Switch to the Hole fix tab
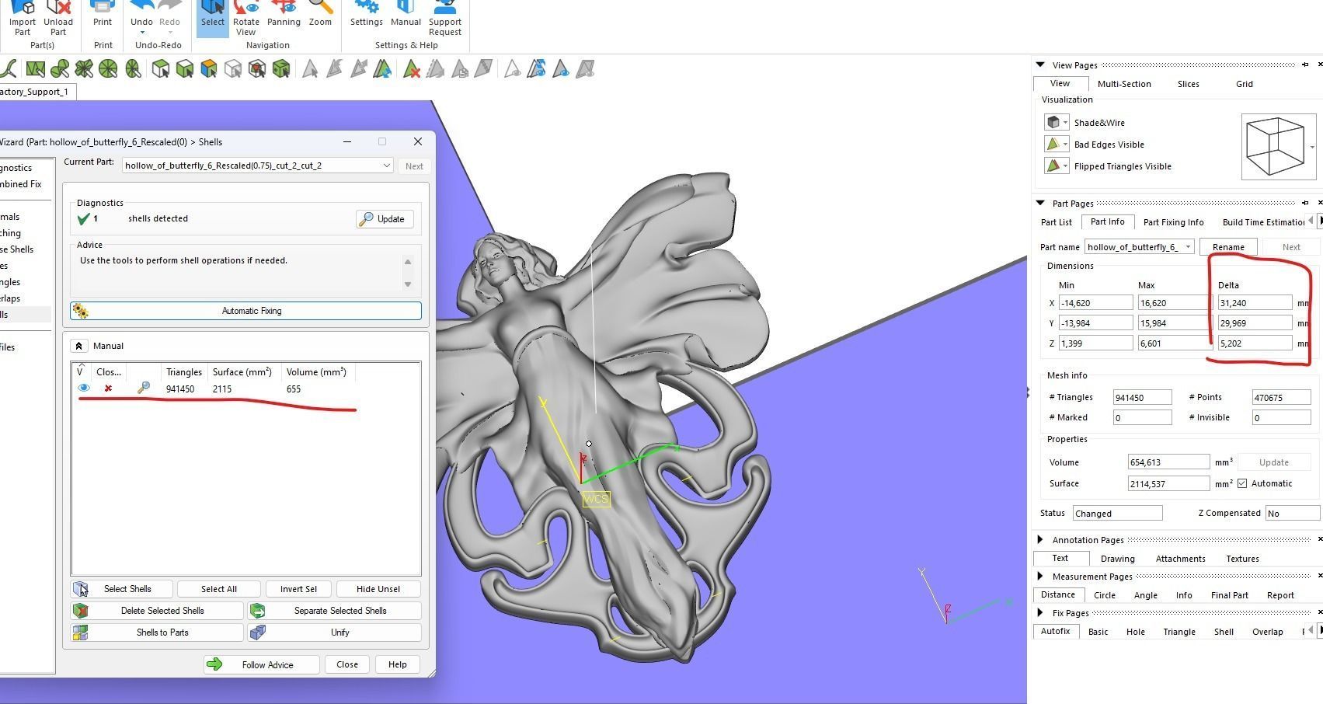Image resolution: width=1323 pixels, height=704 pixels. pos(1135,632)
